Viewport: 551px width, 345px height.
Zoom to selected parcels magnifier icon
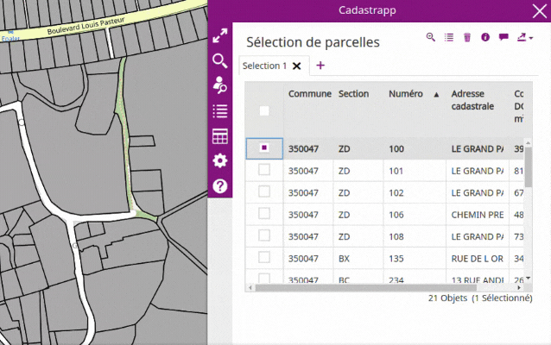430,37
